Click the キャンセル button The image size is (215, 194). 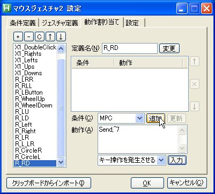click(187, 183)
